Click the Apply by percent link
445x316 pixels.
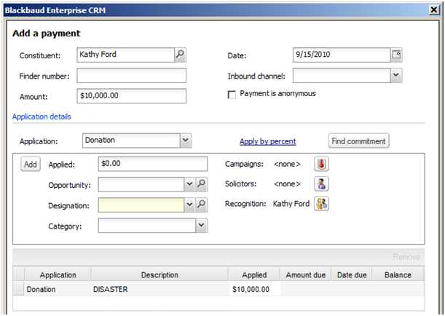pyautogui.click(x=267, y=141)
